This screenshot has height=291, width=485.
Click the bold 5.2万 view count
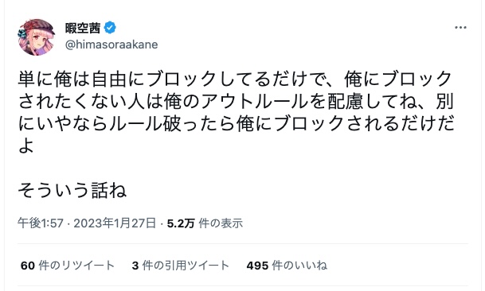click(x=181, y=223)
